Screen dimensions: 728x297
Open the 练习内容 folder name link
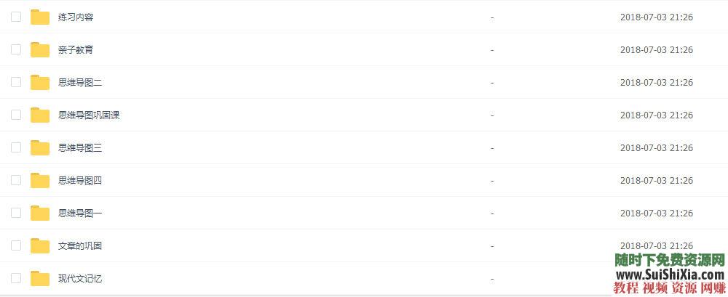point(76,17)
